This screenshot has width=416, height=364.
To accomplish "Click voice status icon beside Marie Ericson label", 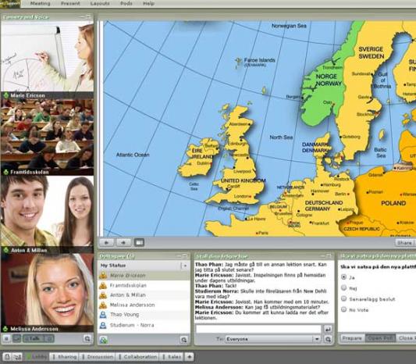I will pos(5,95).
